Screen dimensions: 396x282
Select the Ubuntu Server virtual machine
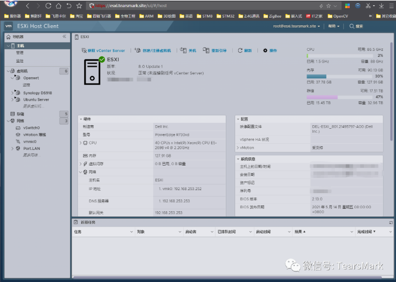point(36,99)
